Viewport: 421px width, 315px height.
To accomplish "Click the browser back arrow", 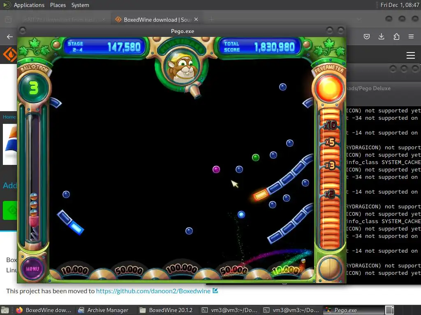I will [x=10, y=37].
